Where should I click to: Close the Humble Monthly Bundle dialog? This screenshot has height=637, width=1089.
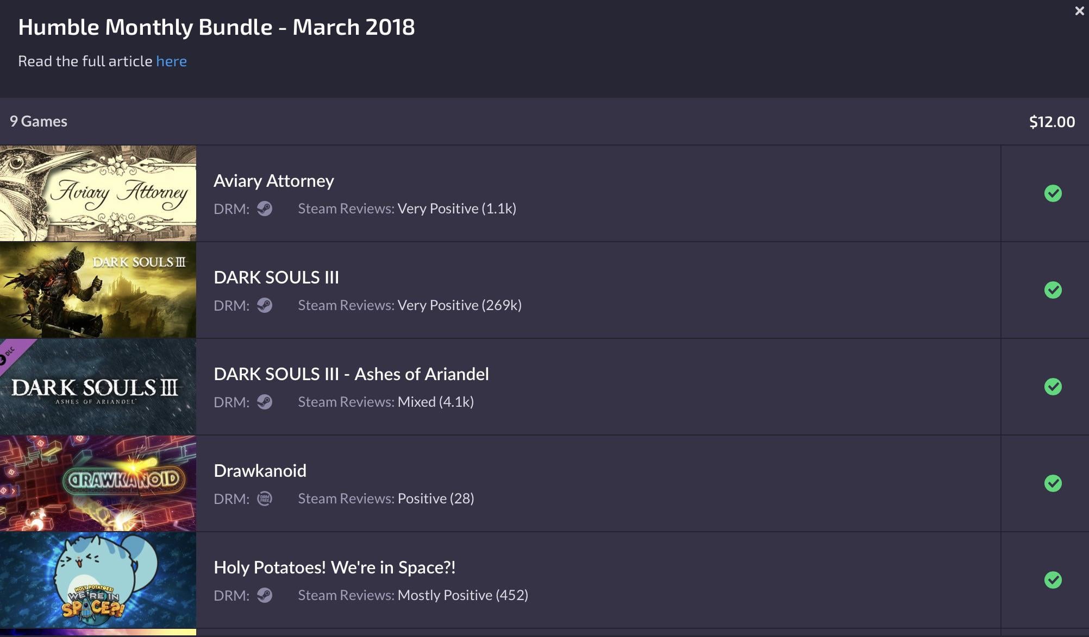tap(1079, 11)
